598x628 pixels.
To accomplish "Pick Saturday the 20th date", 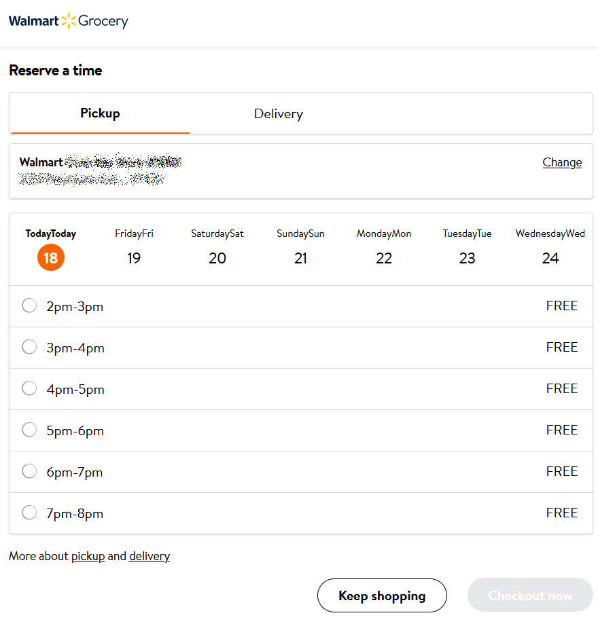I will coord(217,258).
